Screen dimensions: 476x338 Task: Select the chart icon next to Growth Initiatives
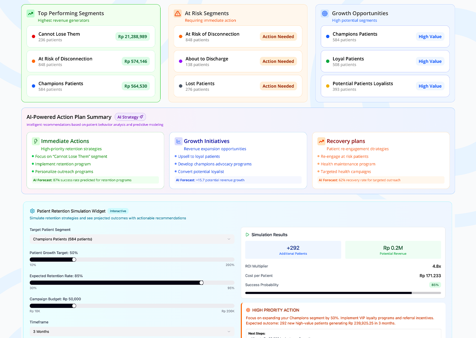[178, 141]
